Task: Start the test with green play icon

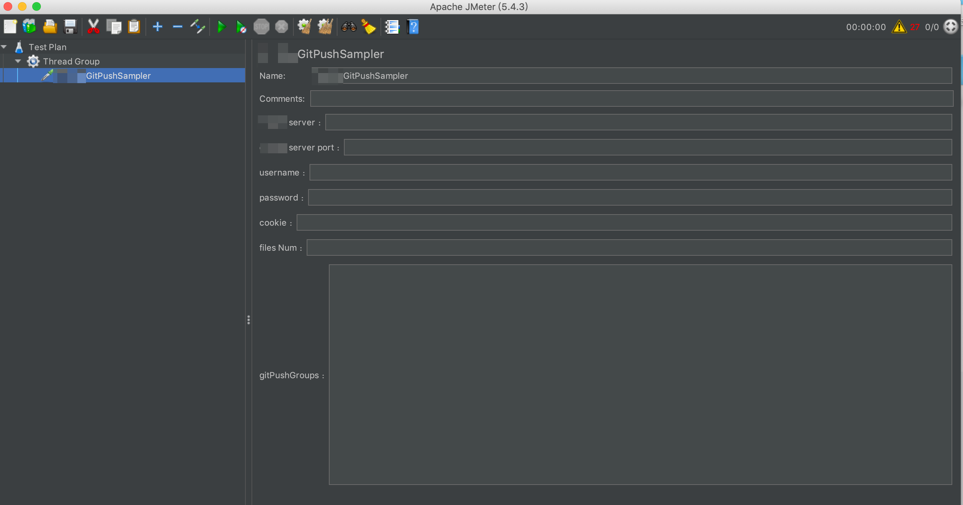Action: pos(221,27)
